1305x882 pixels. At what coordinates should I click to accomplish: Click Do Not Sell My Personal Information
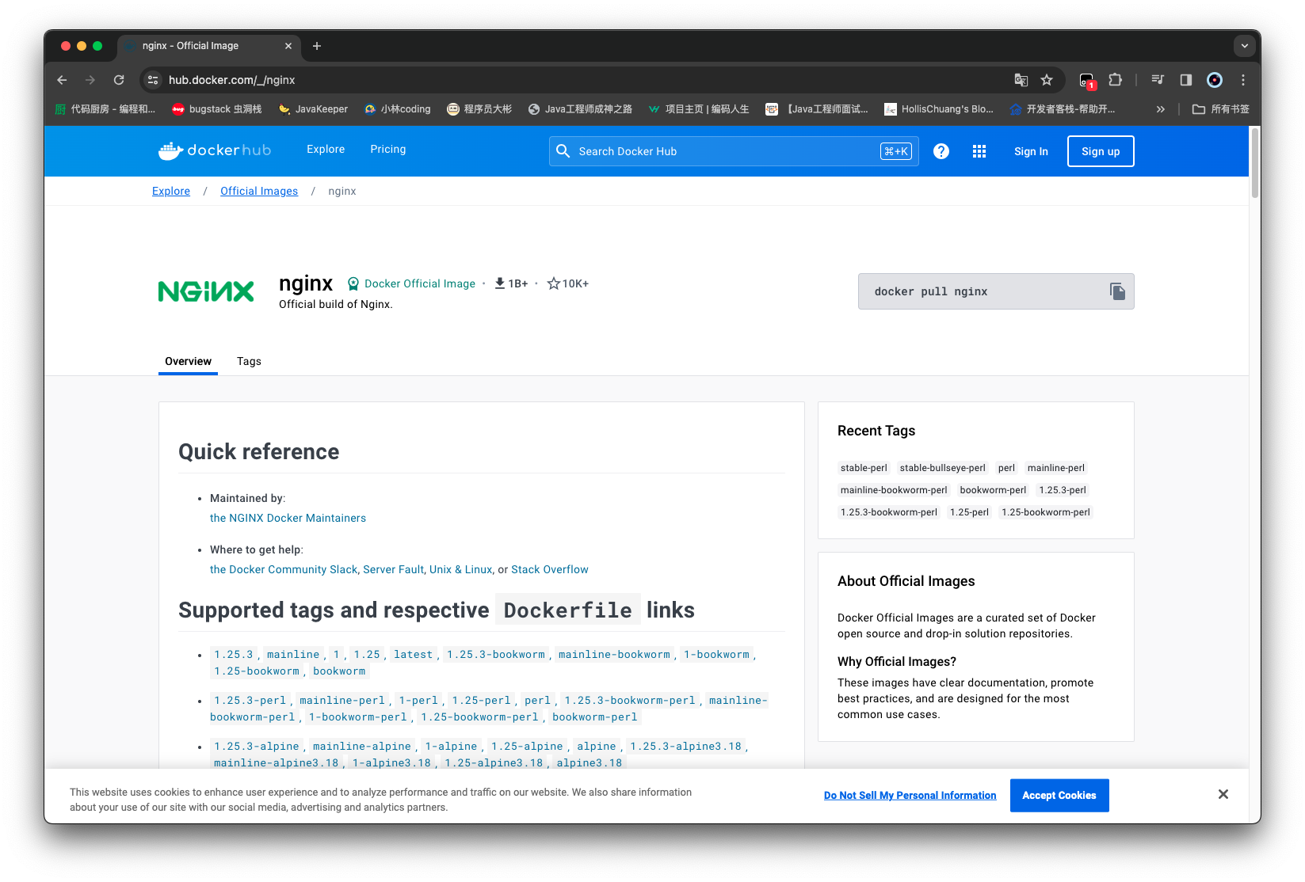coord(910,796)
